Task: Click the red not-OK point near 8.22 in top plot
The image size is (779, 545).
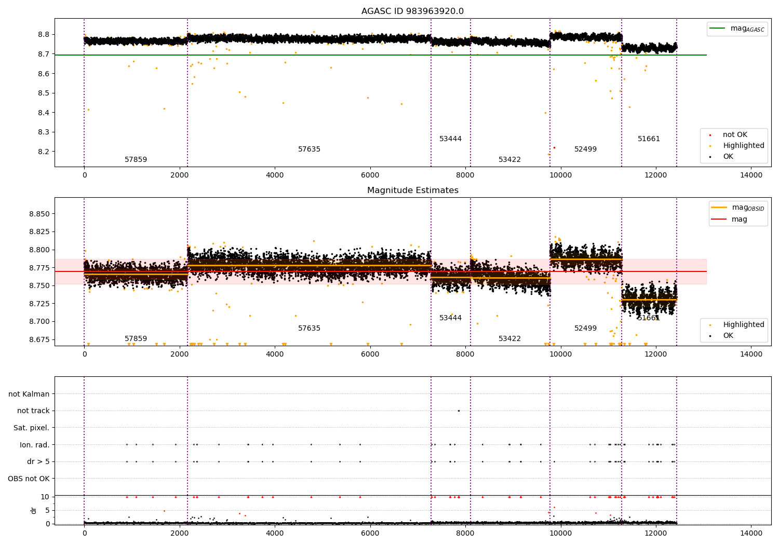Action: (x=554, y=147)
